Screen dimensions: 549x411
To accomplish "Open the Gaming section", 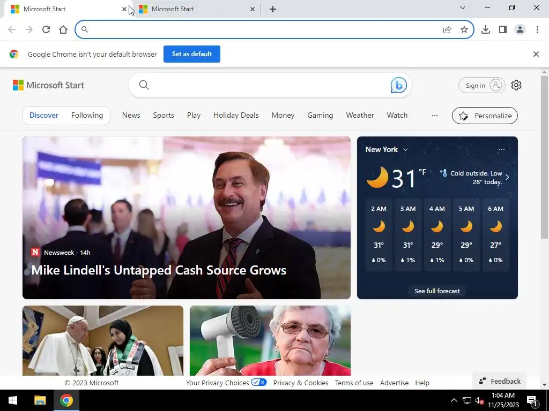I will [320, 116].
